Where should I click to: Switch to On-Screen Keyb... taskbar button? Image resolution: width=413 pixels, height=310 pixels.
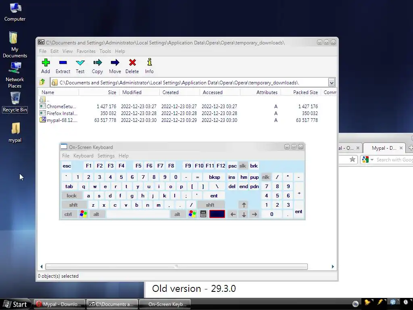click(165, 304)
